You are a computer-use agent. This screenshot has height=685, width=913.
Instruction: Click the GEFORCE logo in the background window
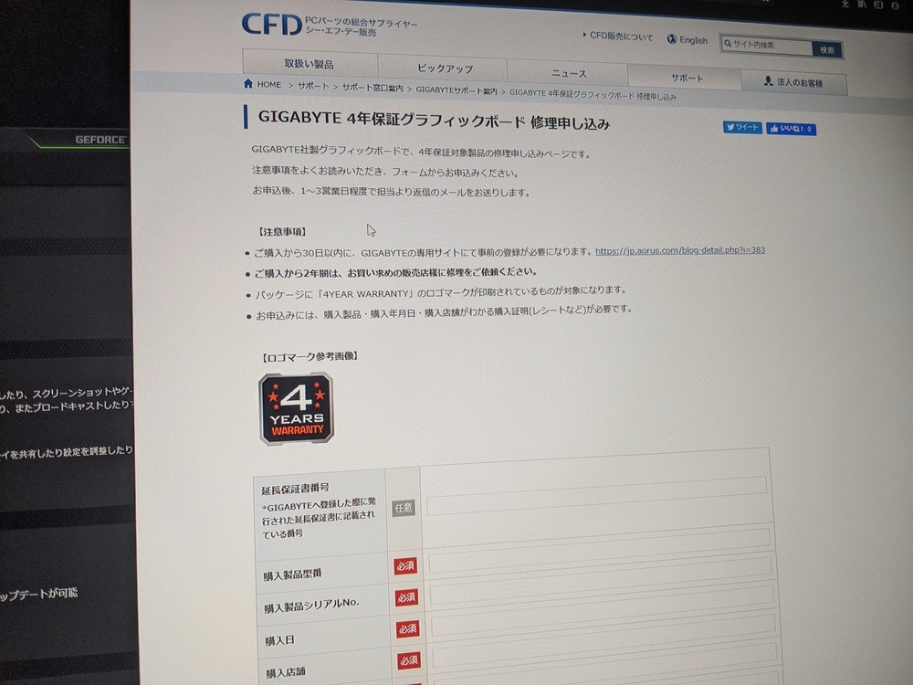(x=100, y=140)
